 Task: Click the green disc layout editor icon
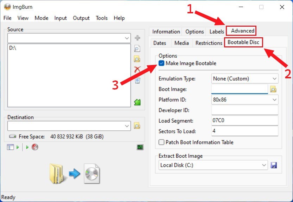coord(137,102)
